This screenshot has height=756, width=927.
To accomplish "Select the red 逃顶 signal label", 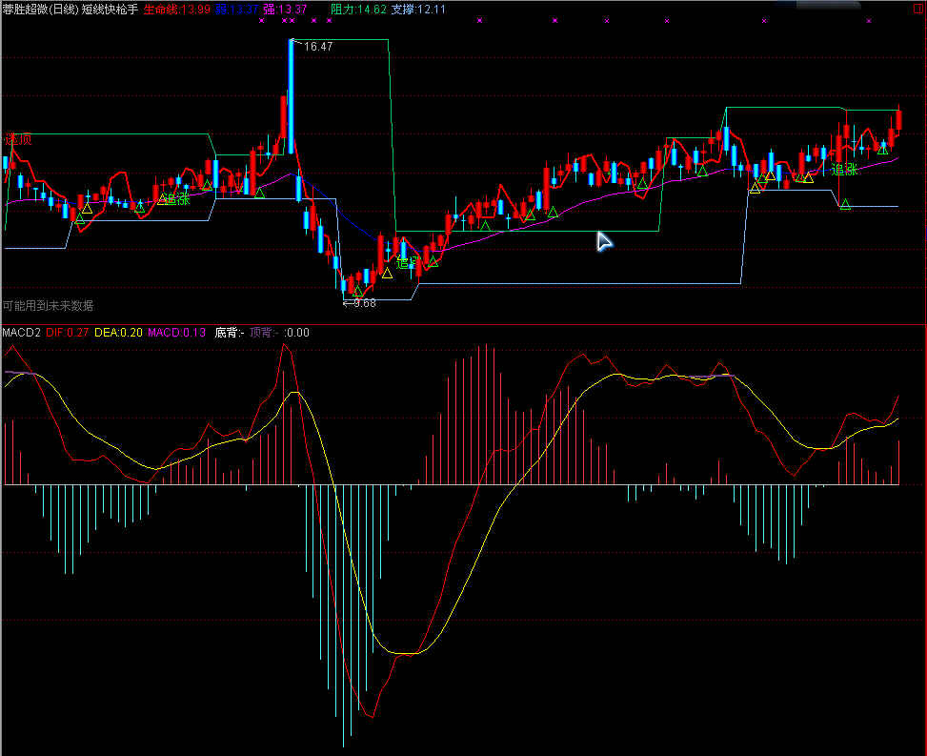I will [18, 140].
